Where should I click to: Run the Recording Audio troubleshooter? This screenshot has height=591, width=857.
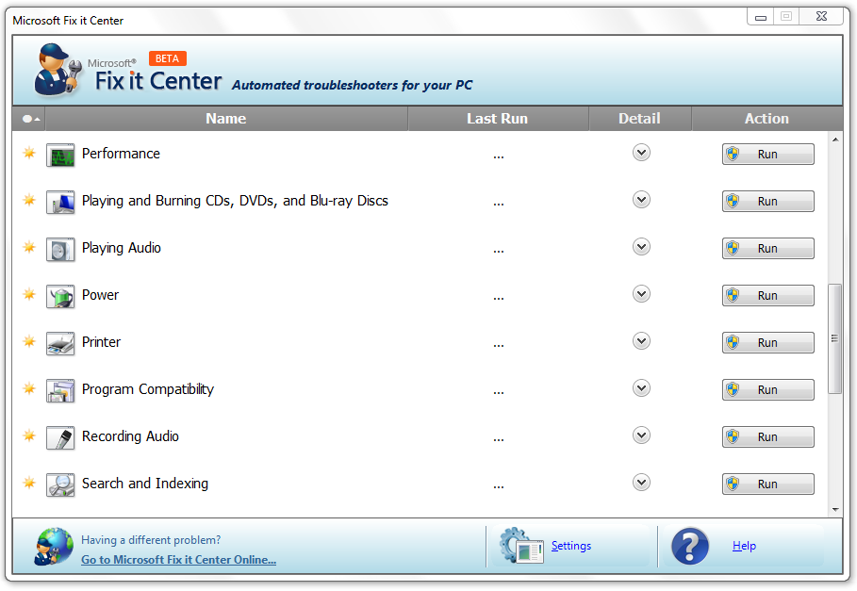[x=768, y=437]
